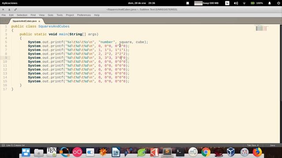Launch the TeX editor from dock
The image size is (282, 158).
click(x=52, y=152)
